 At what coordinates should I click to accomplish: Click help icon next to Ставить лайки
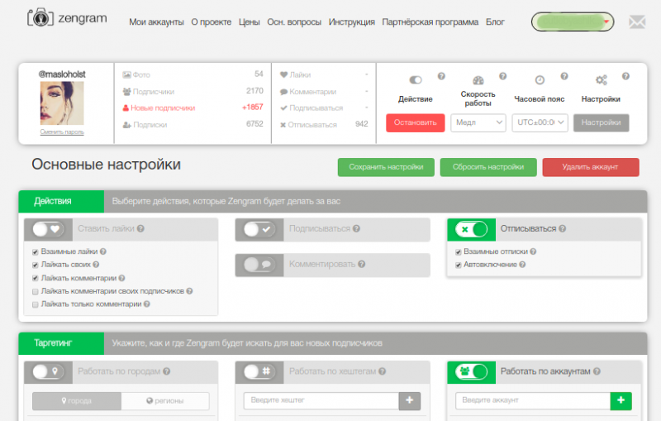[x=140, y=229]
